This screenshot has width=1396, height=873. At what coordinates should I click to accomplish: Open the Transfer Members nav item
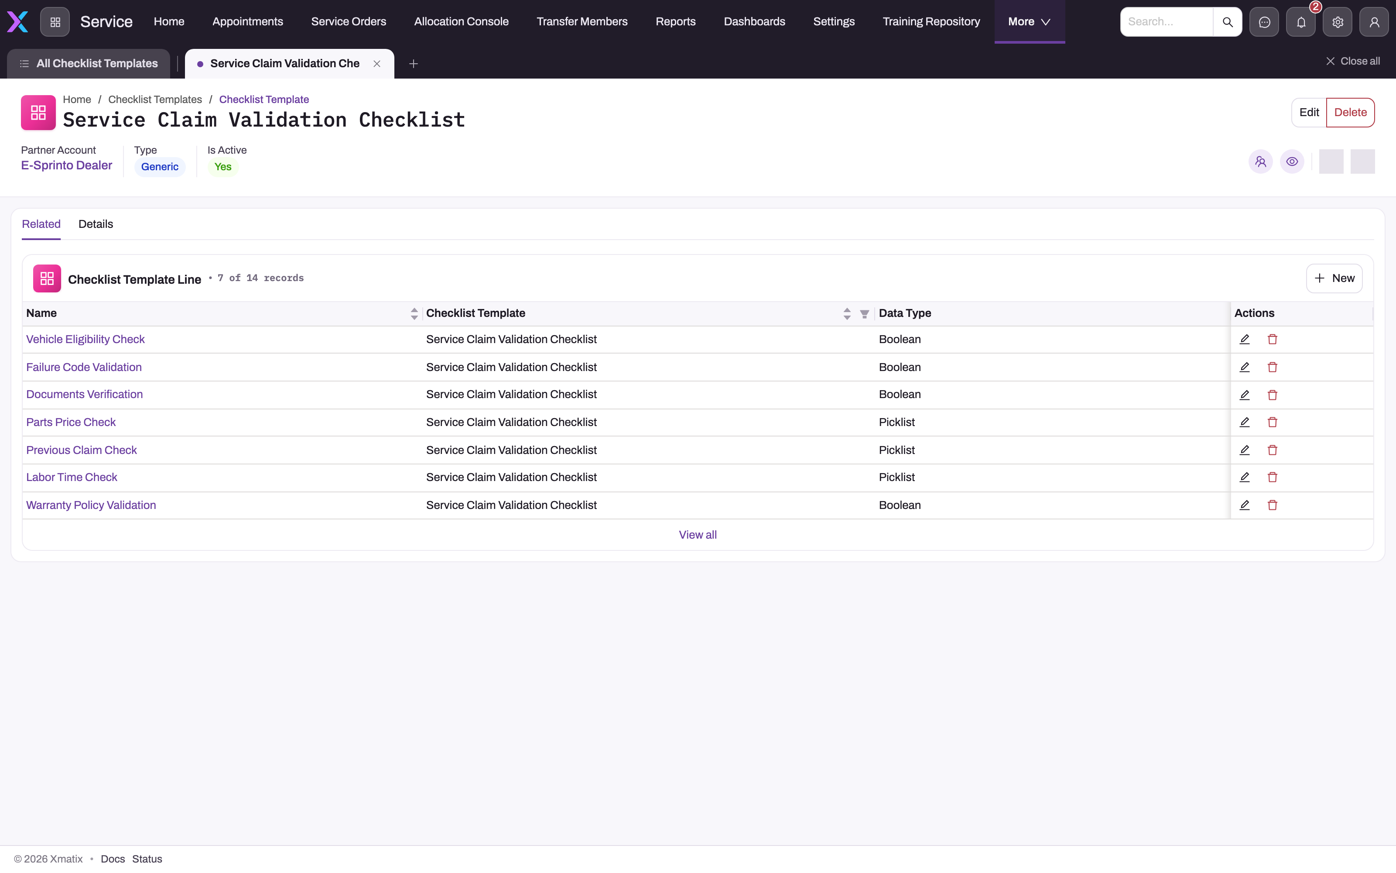pos(582,22)
